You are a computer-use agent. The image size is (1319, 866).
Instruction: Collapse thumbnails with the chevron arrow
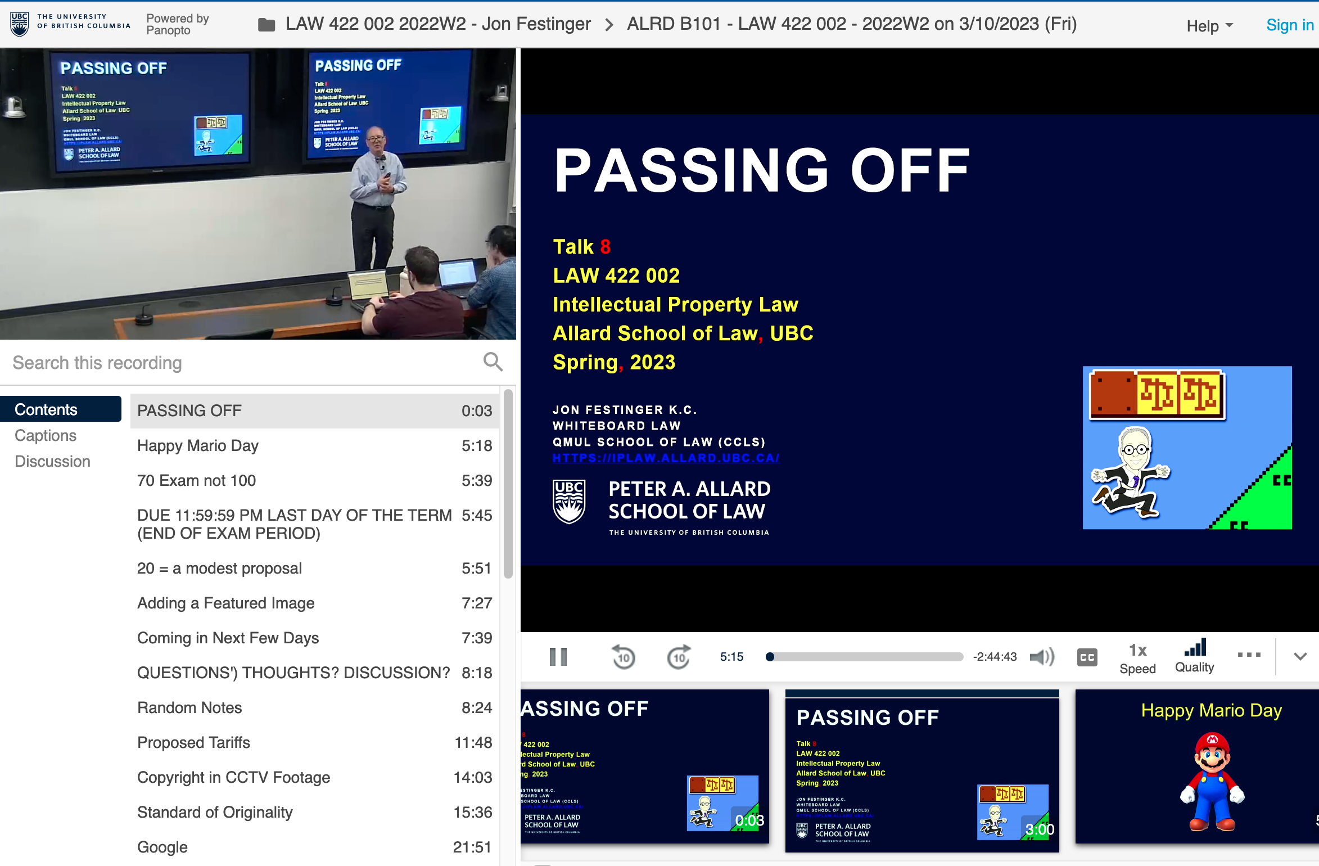1300,656
